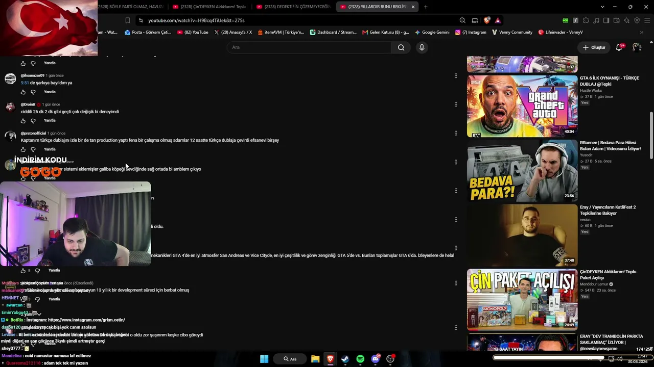Open the media control music-note icon
Screen dimensions: 654x367
point(596,20)
